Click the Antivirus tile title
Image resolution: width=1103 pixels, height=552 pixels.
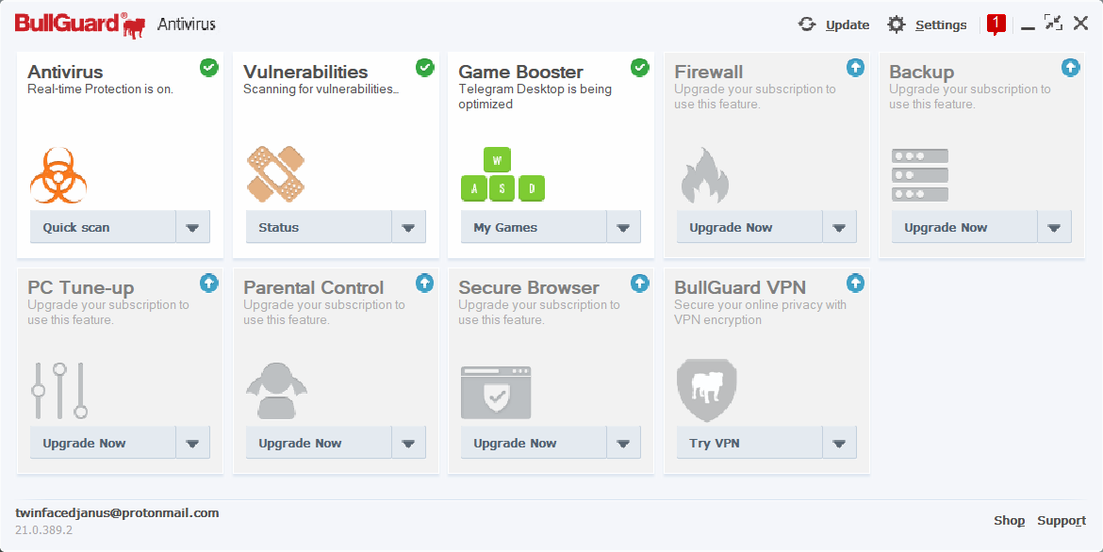point(65,72)
